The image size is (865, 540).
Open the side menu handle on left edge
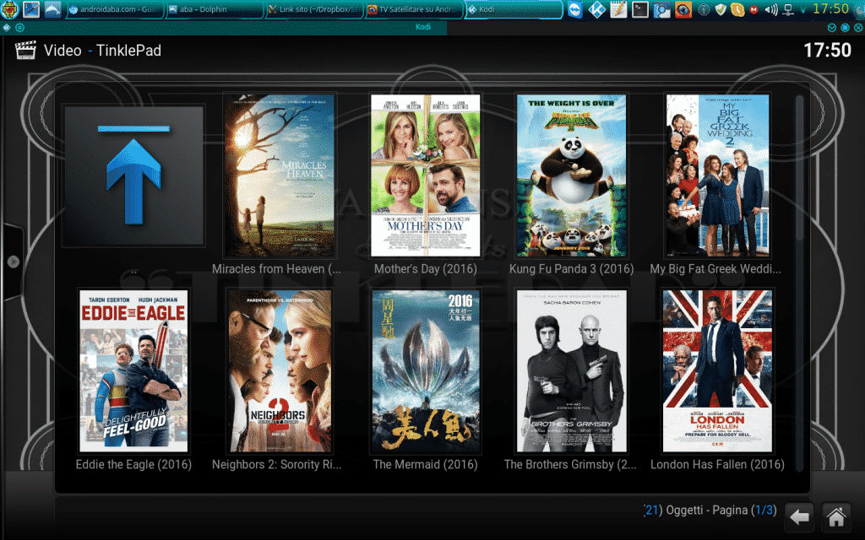12,262
